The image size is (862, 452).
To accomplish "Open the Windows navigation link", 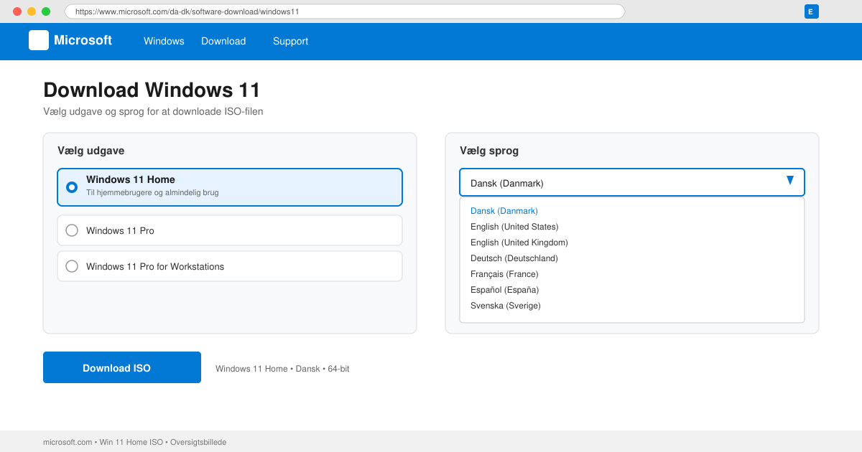I will [164, 41].
